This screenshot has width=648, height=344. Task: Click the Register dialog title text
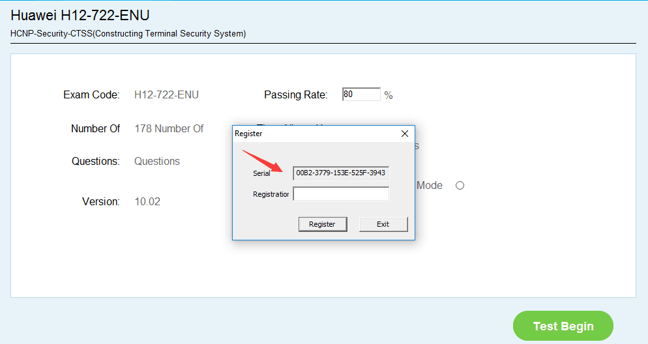point(248,134)
